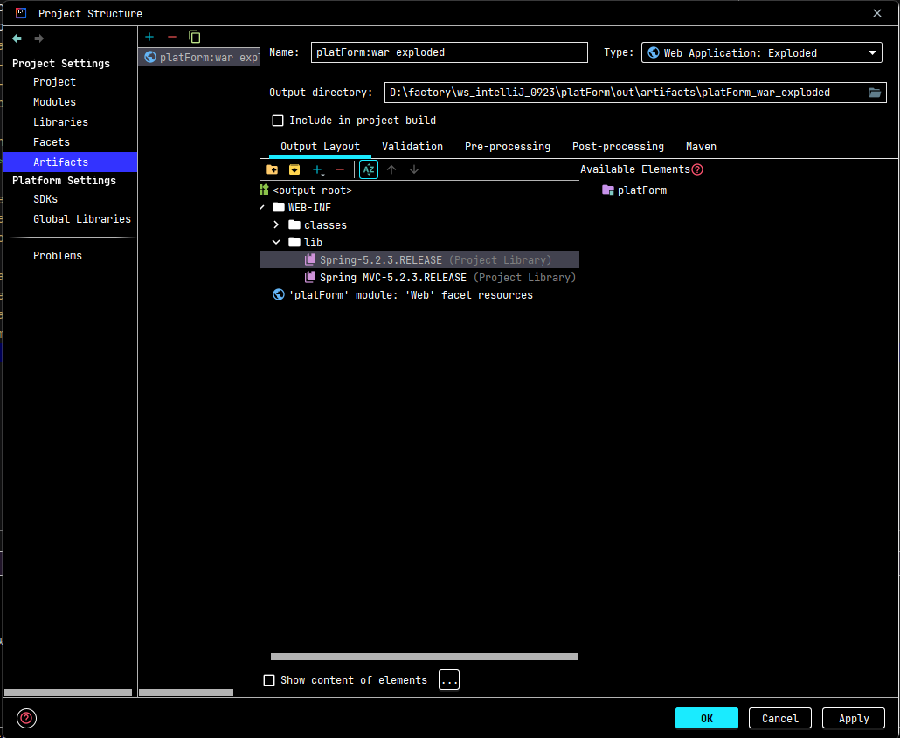Click the output root icon
Viewport: 900px width, 738px height.
tap(265, 190)
